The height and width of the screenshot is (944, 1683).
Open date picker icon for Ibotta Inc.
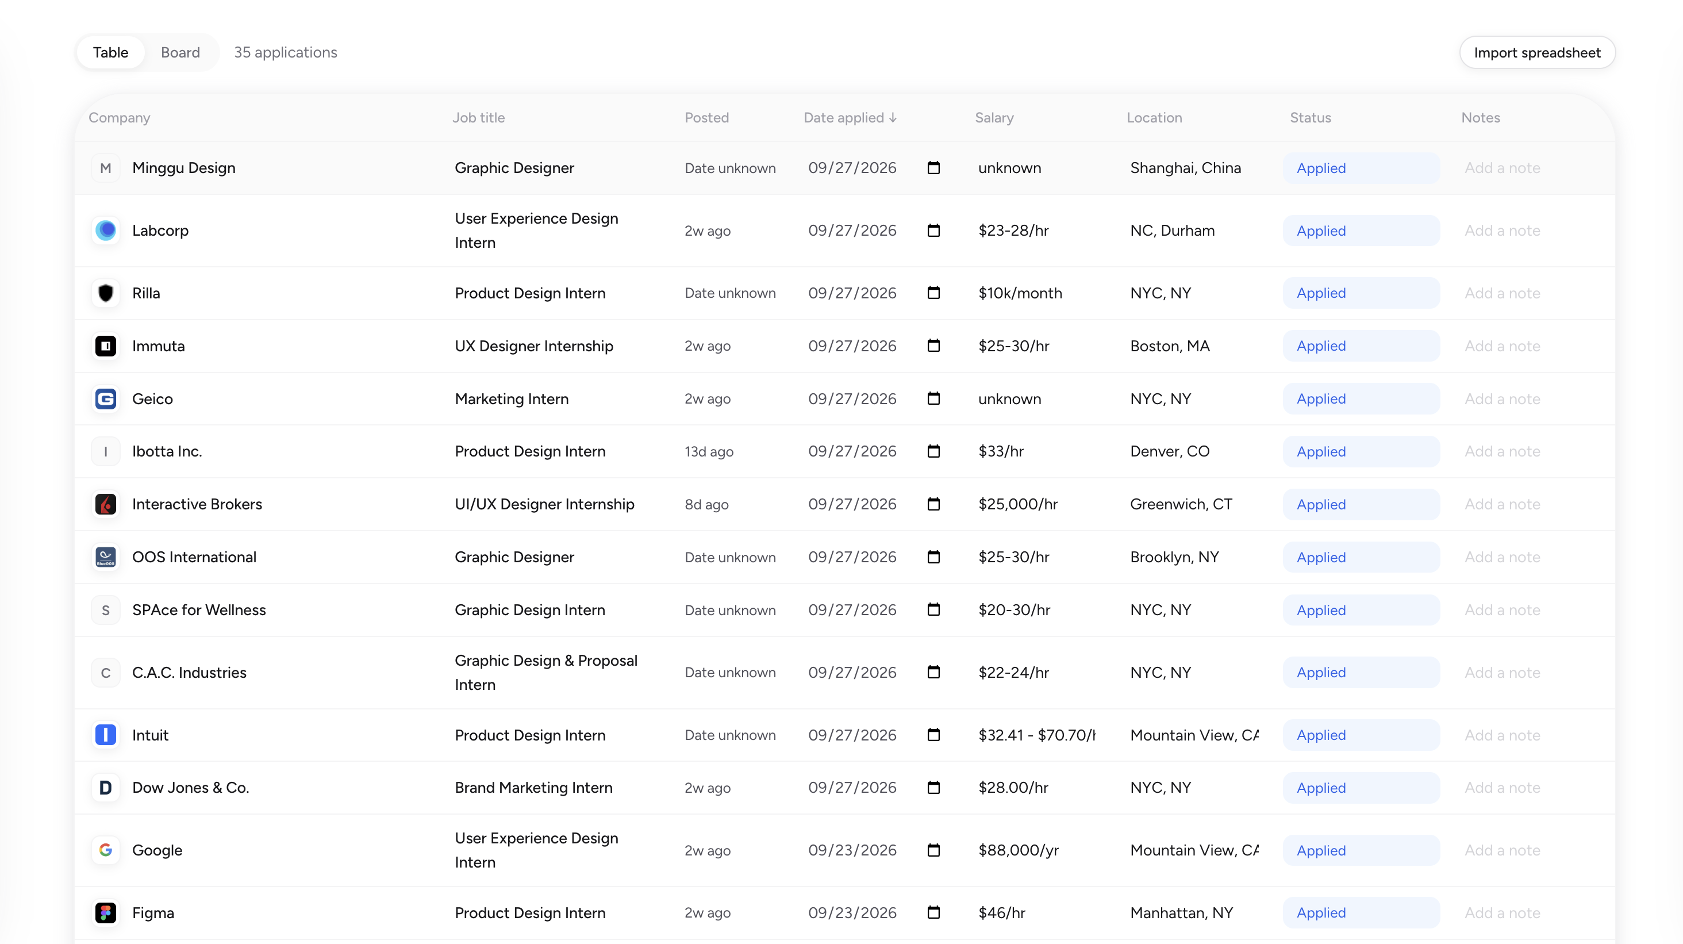[x=933, y=451]
